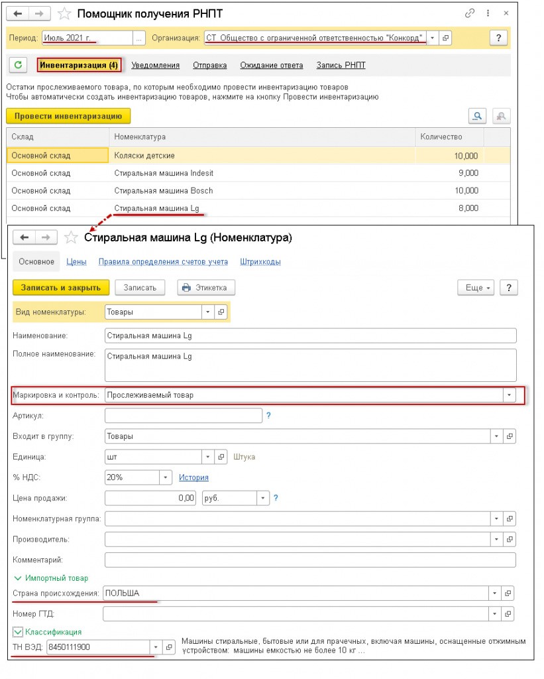
Task: Sort by the Количество column header
Action: pos(449,137)
